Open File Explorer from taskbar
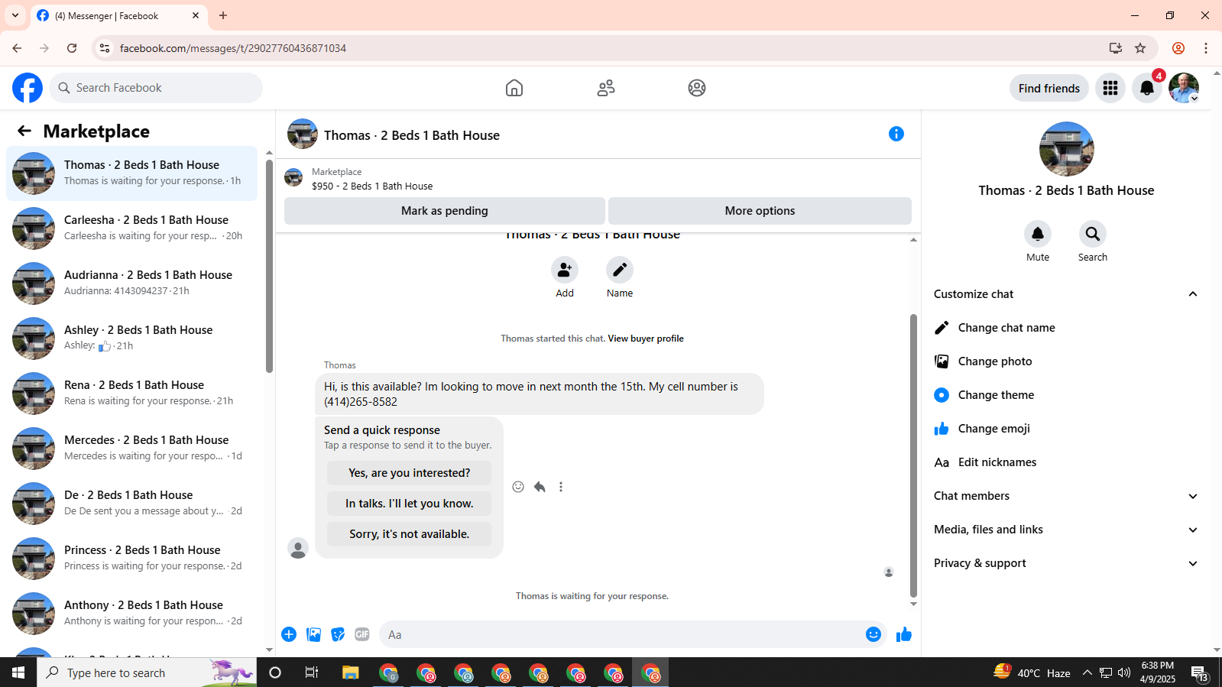The height and width of the screenshot is (687, 1222). pyautogui.click(x=350, y=672)
